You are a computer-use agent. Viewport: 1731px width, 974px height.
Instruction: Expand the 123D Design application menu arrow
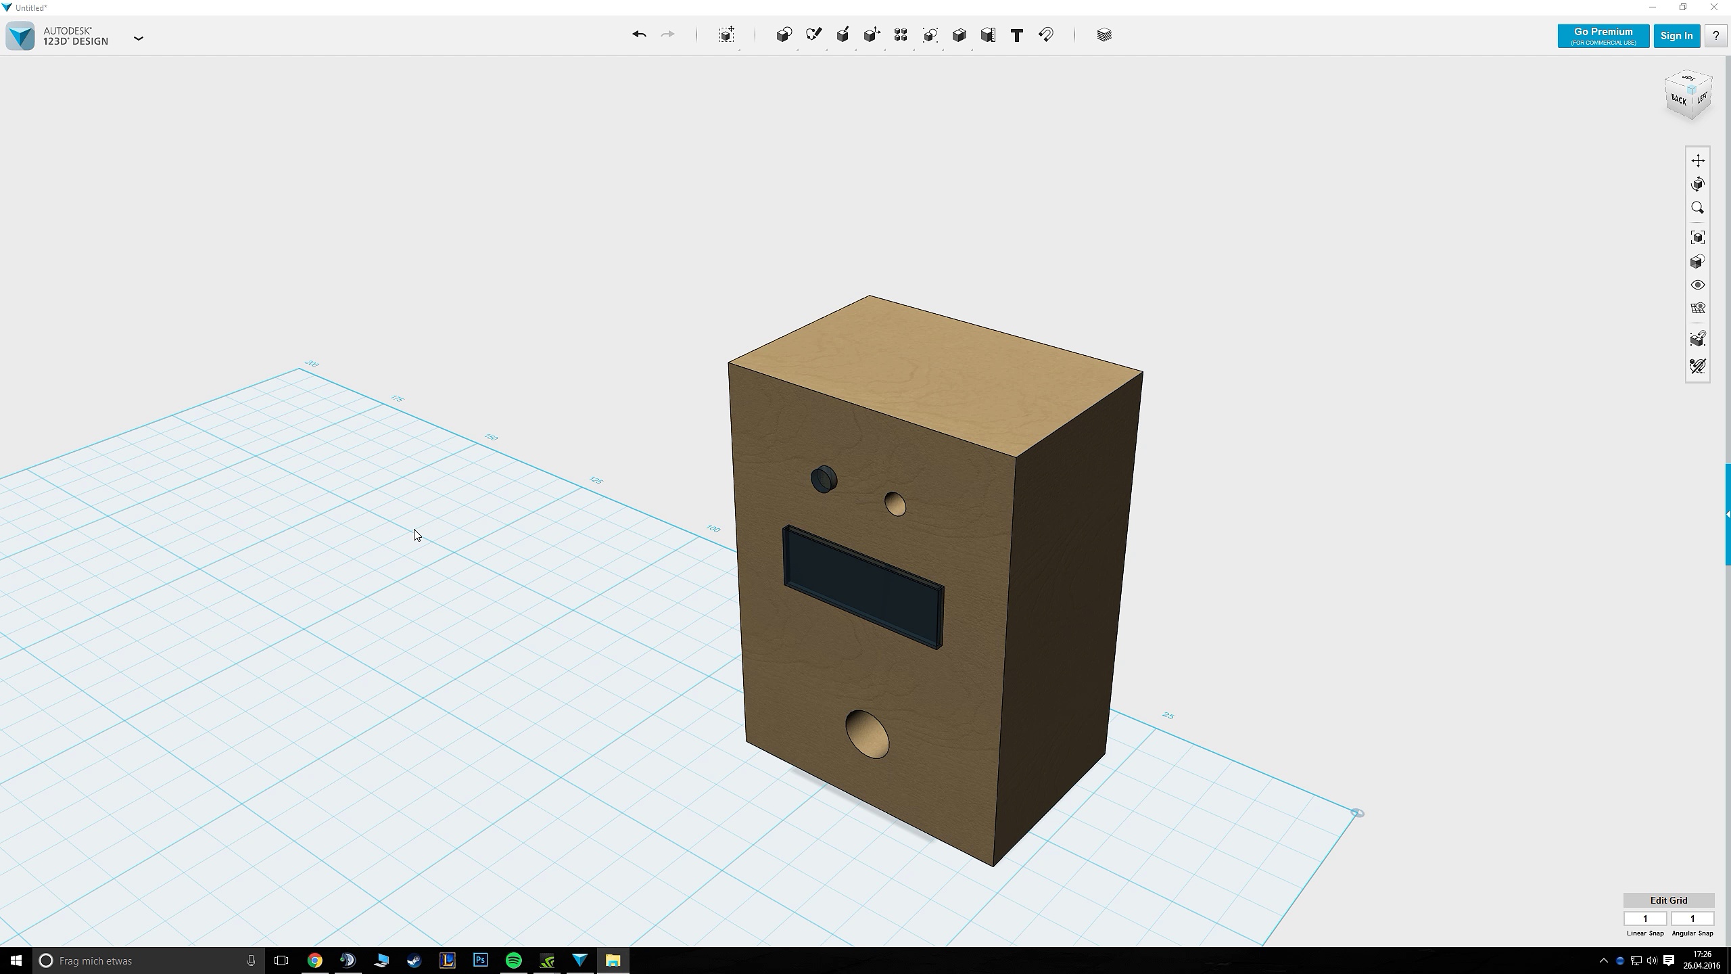139,39
